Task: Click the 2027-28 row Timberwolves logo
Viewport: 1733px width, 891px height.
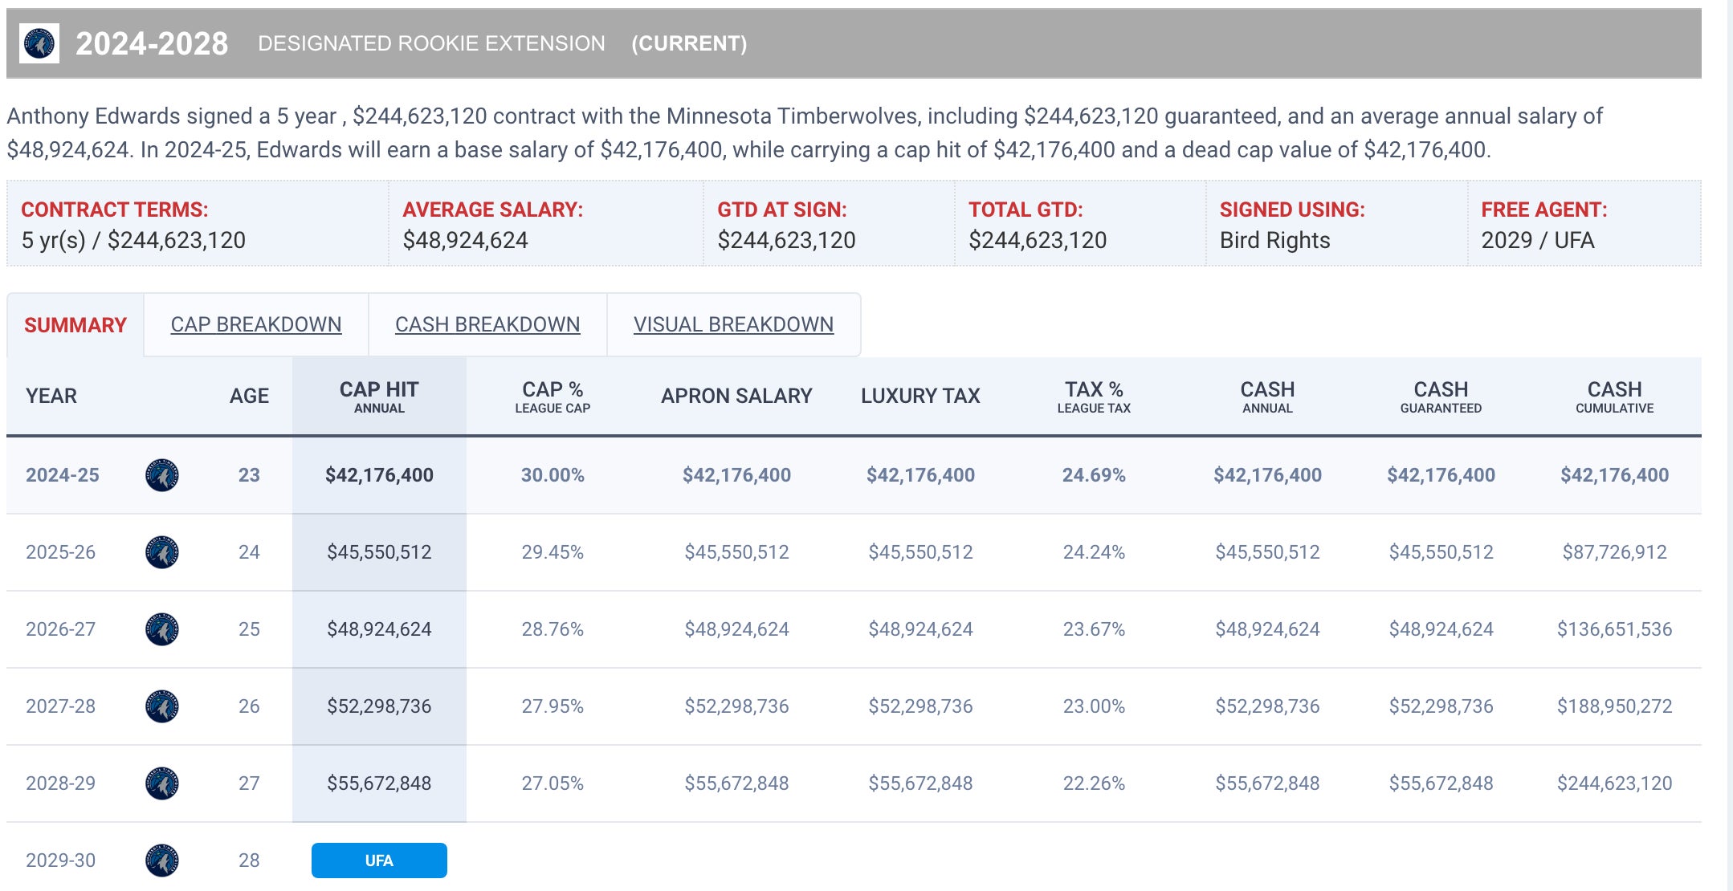Action: [x=162, y=706]
